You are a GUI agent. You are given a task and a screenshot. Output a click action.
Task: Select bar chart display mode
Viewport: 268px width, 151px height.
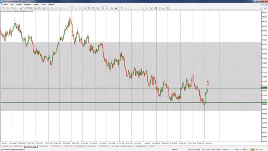point(85,8)
